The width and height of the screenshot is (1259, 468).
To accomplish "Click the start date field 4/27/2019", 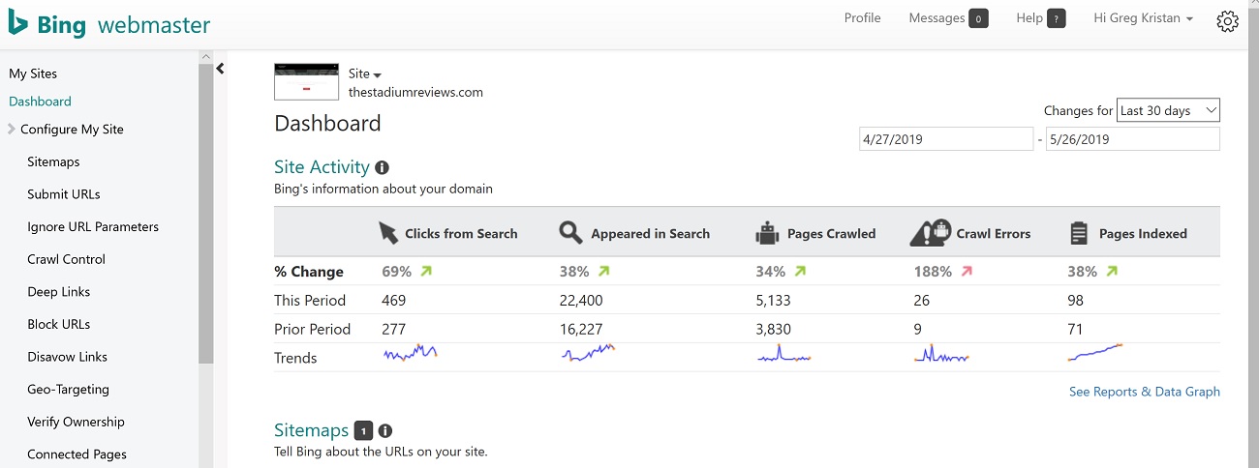I will coord(946,138).
